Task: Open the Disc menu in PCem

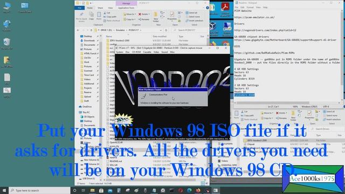Action: 127,52
